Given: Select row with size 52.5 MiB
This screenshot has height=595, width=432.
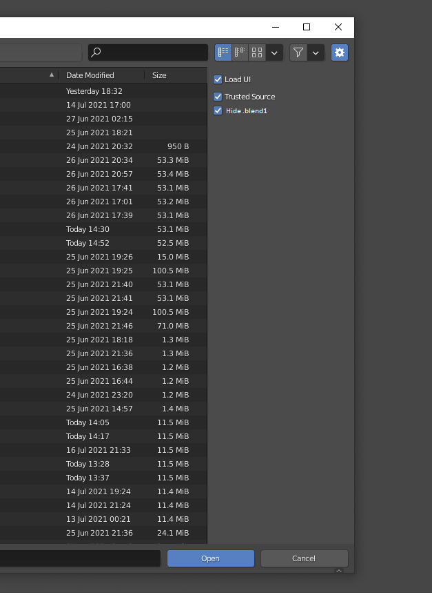Looking at the screenshot, I should point(103,243).
